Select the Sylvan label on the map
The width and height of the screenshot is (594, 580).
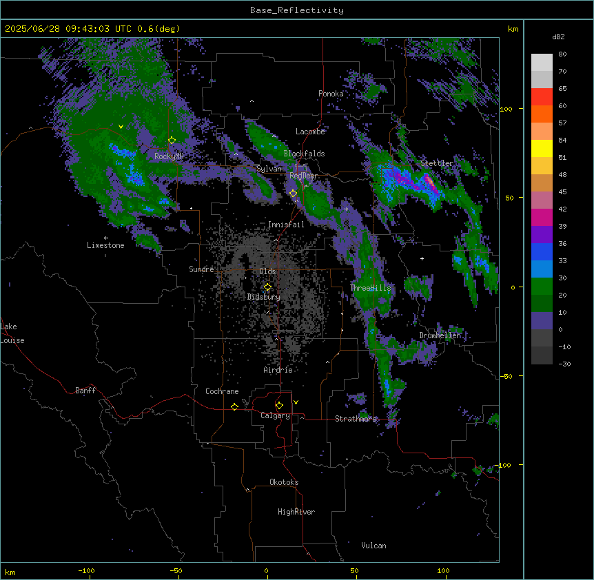pyautogui.click(x=269, y=169)
